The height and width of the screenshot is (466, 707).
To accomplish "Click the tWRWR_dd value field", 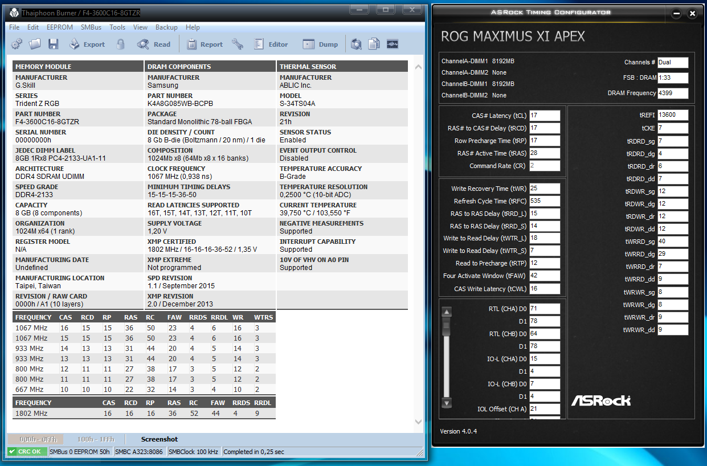I will tap(673, 330).
